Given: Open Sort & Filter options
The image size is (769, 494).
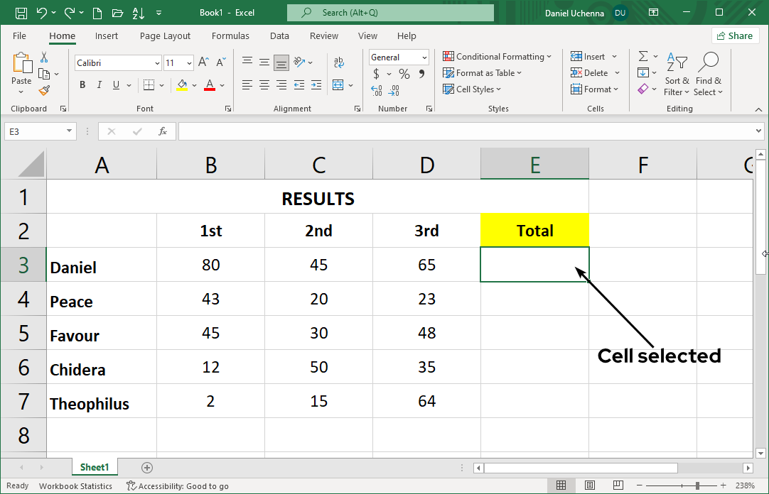Looking at the screenshot, I should coord(676,73).
